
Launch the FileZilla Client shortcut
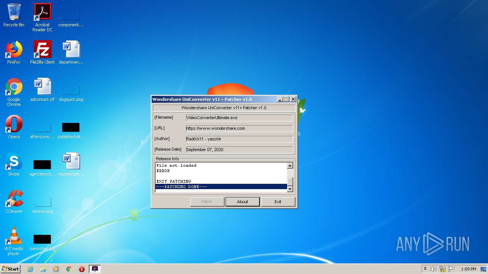(42, 53)
